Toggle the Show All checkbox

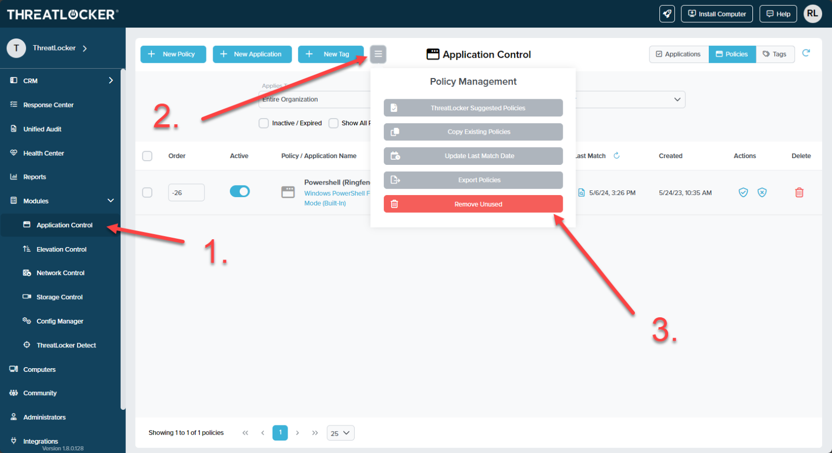coord(333,123)
